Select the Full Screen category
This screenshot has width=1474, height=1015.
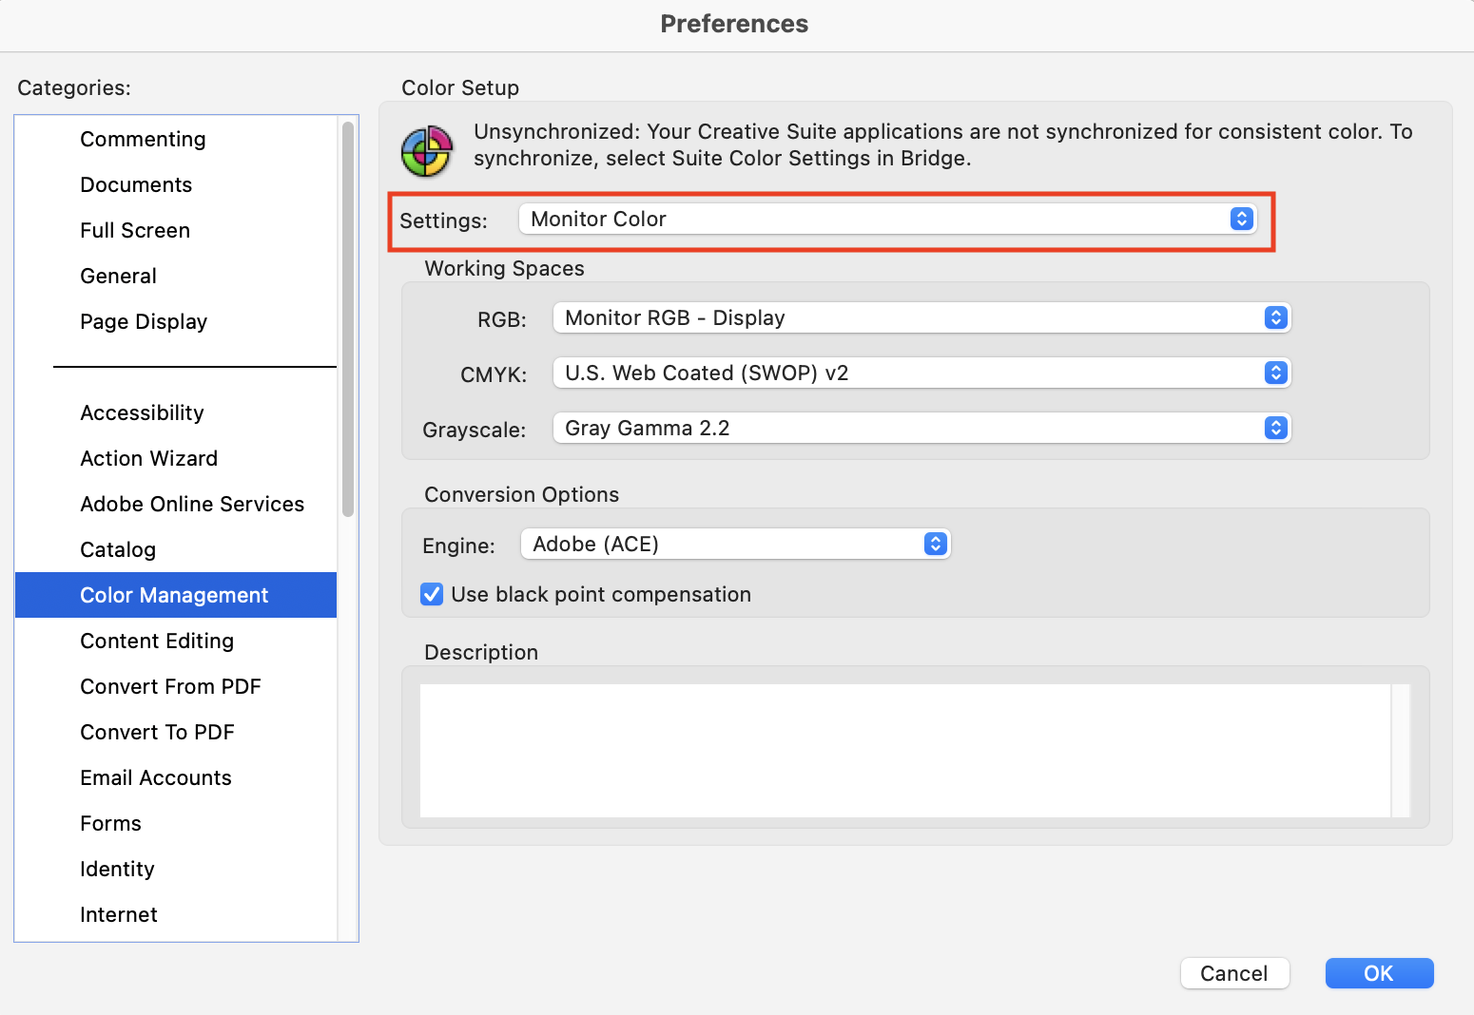[x=134, y=230]
